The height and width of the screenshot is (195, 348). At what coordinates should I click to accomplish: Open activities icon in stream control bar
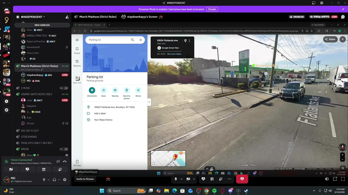(212, 179)
